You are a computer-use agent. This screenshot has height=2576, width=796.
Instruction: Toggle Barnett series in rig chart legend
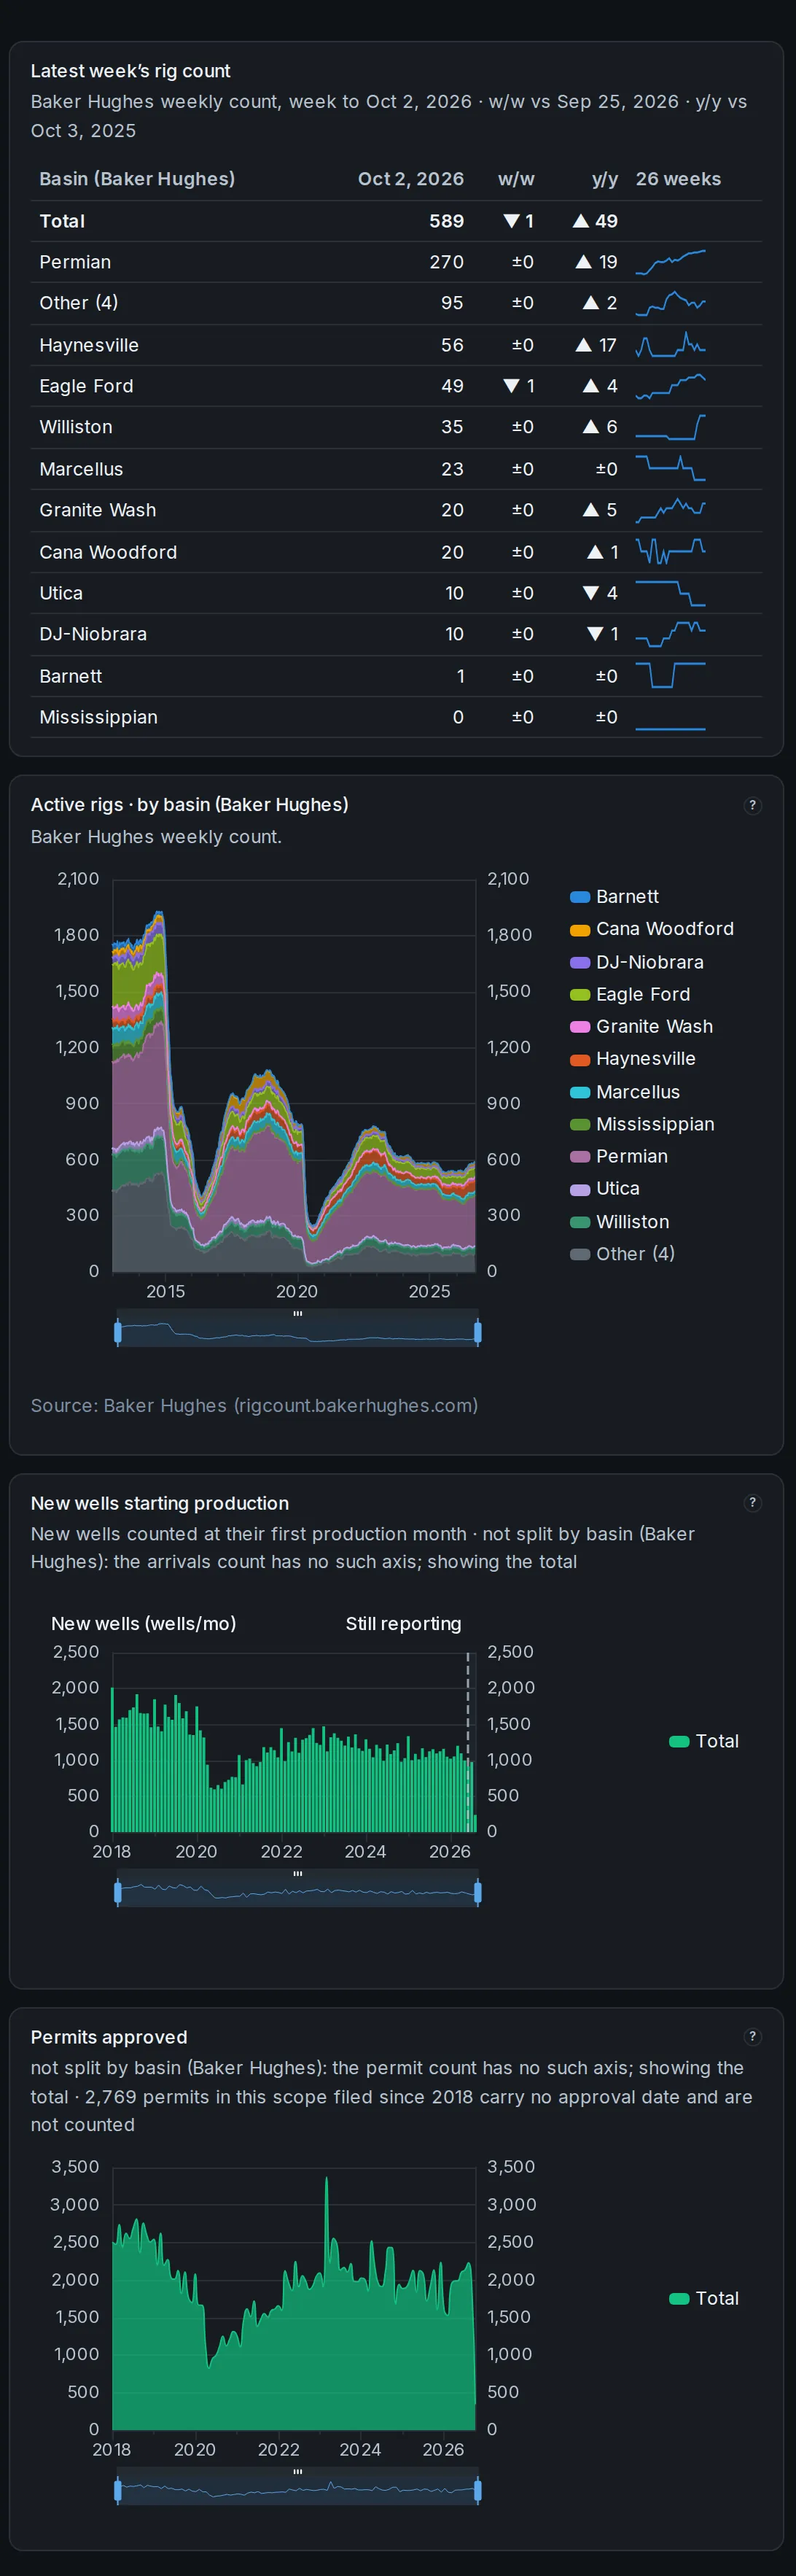(x=614, y=897)
